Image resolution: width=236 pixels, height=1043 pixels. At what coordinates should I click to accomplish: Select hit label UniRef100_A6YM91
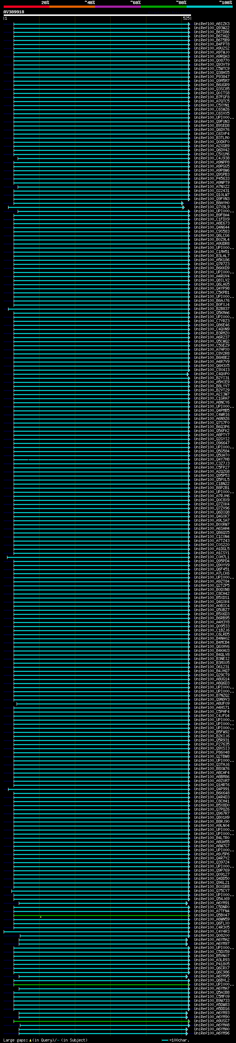click(x=212, y=903)
